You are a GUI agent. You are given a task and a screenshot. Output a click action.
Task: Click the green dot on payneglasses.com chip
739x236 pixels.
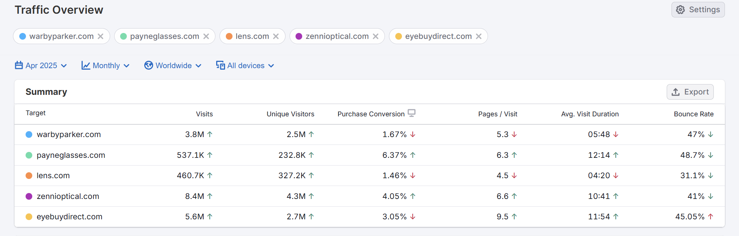(x=124, y=36)
